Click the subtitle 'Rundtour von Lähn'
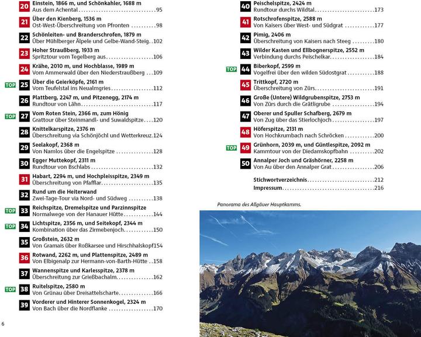 tap(56, 104)
